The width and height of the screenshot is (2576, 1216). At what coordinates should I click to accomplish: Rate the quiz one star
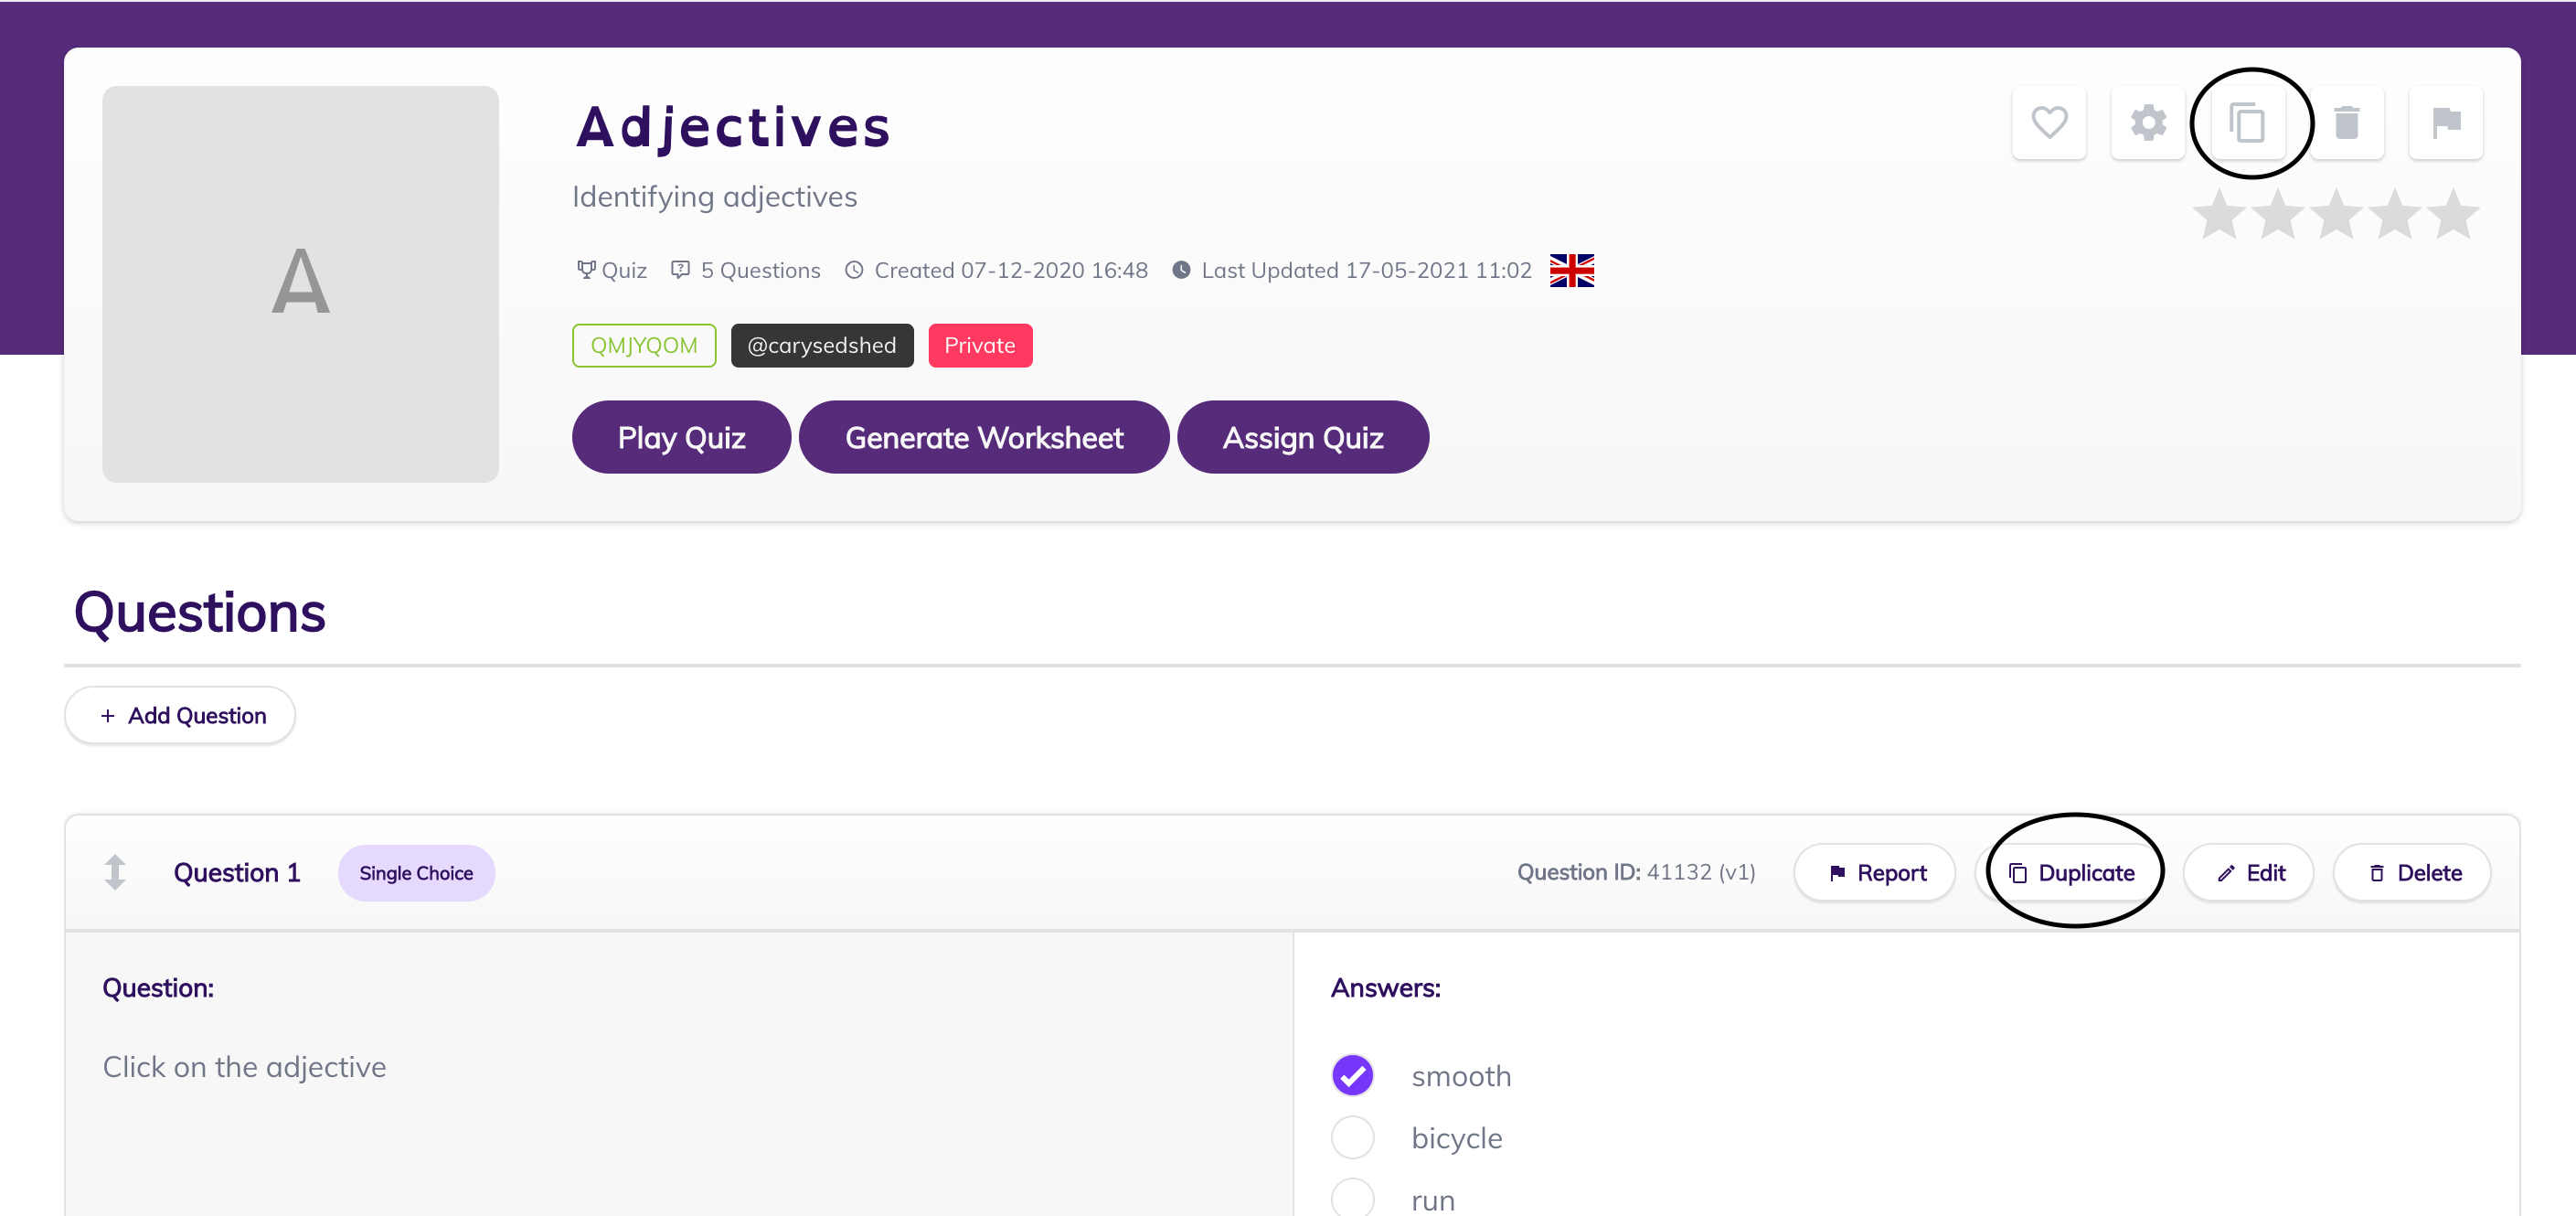click(2219, 214)
